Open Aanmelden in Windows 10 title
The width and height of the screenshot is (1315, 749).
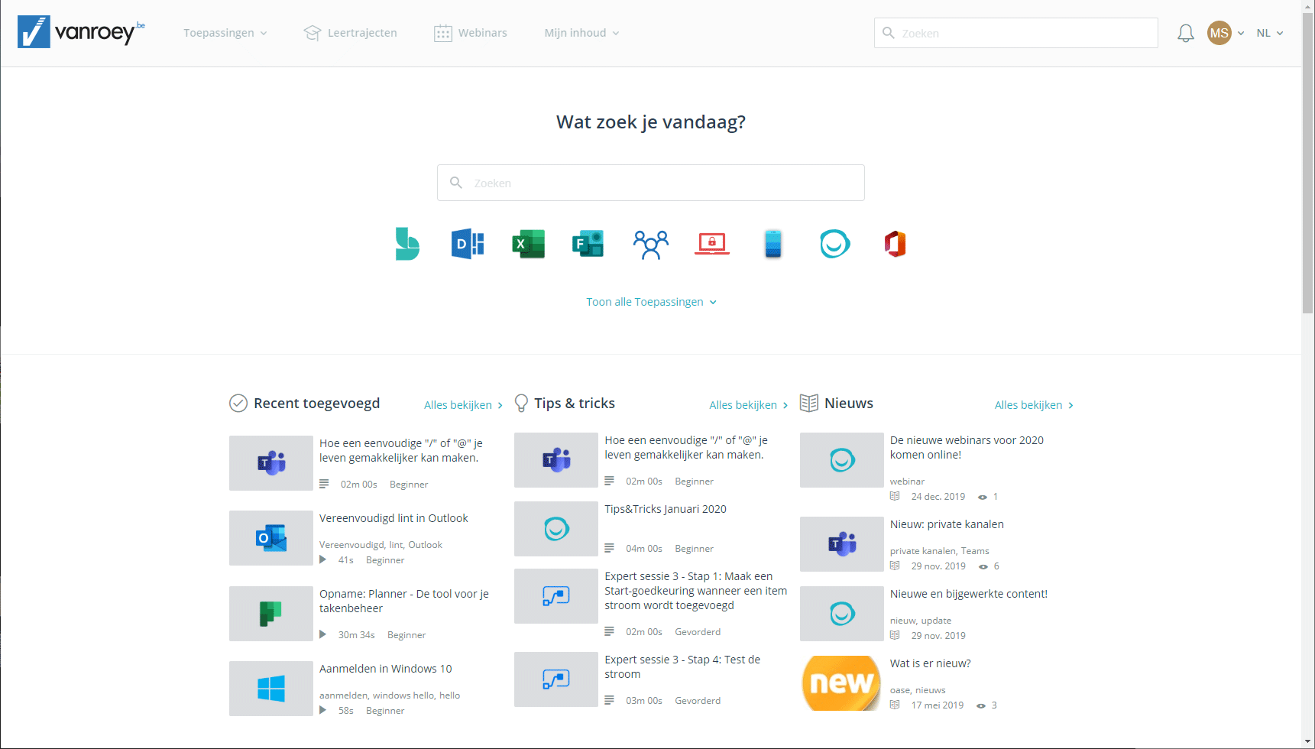click(386, 669)
